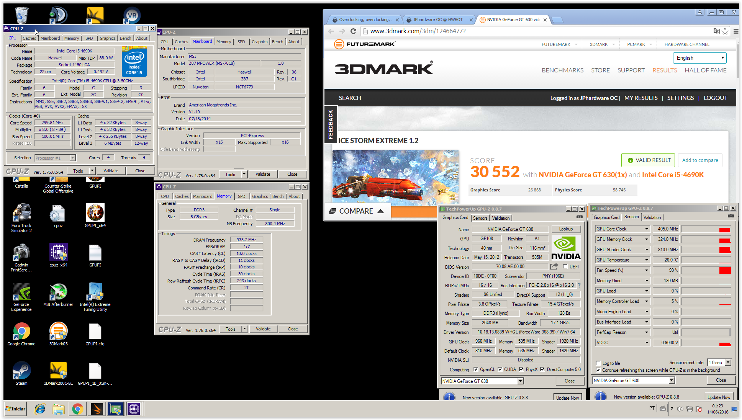Launch GeForce Experience from the desktop
The height and width of the screenshot is (420, 742).
coord(21,297)
